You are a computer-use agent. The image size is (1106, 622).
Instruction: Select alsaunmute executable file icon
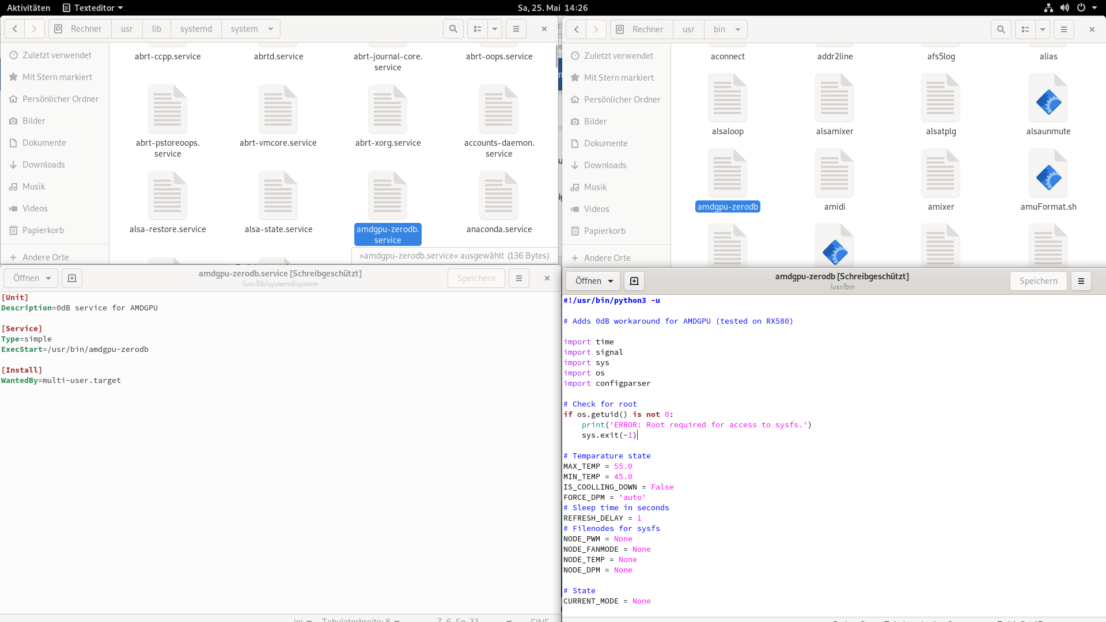pyautogui.click(x=1048, y=103)
